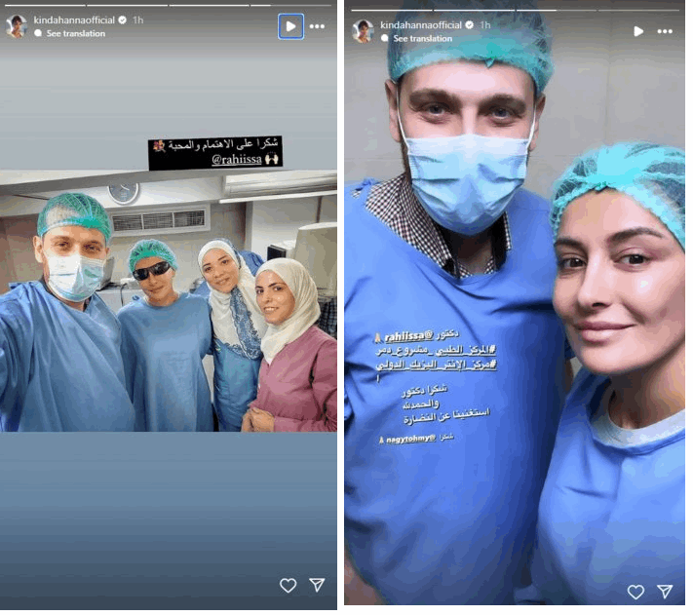Viewport: 693px width, 615px height.
Task: Open kindahannaofficial username on the left story
Action: (x=74, y=19)
